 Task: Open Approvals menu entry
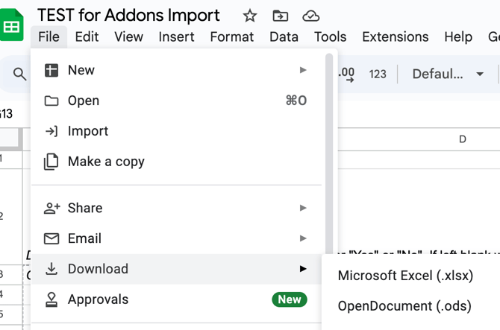[x=98, y=299]
